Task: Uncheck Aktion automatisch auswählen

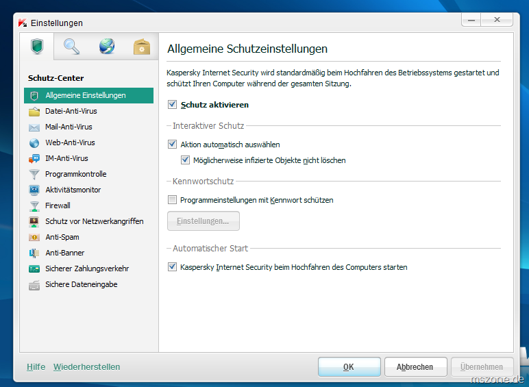Action: (172, 145)
